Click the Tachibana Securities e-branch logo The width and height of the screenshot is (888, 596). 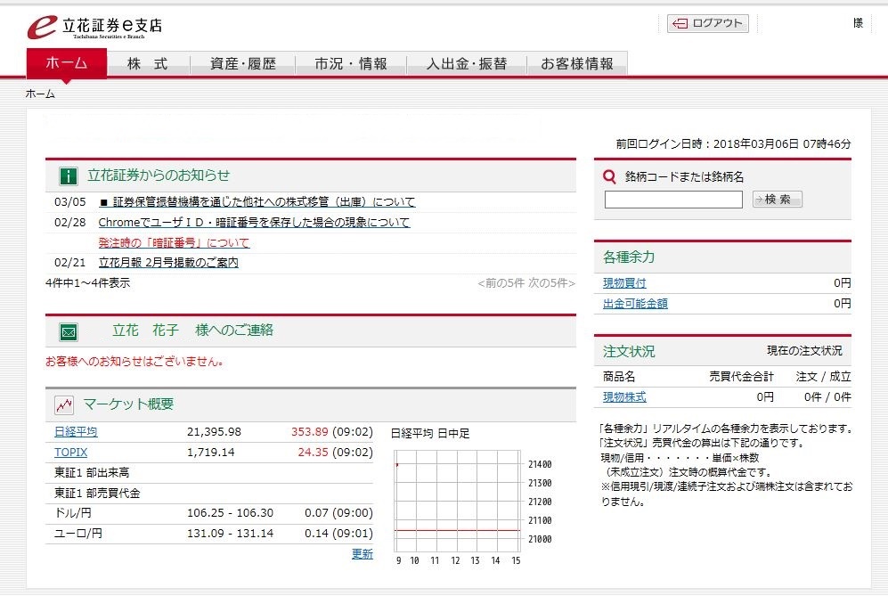click(95, 27)
